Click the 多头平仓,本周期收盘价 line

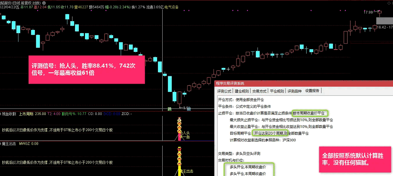click(x=248, y=173)
